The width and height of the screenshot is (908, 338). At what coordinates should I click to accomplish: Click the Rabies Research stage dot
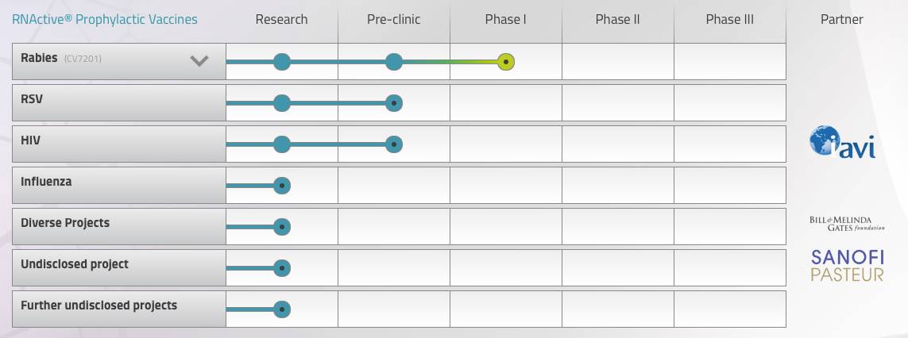pyautogui.click(x=282, y=62)
